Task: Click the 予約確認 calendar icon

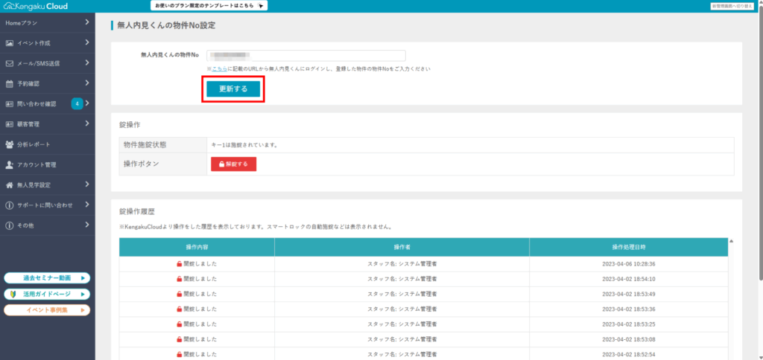Action: click(x=10, y=84)
